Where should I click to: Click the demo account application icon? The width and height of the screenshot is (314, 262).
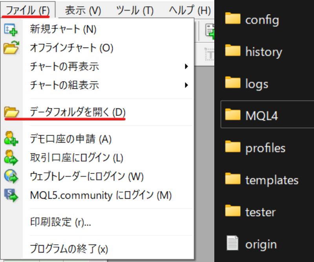tap(11, 139)
